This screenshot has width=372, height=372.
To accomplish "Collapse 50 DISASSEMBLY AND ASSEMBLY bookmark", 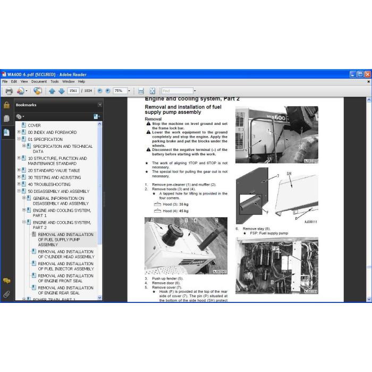I will (19, 191).
